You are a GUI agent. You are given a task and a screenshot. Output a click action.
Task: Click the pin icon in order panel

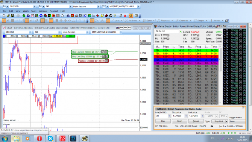pos(212,126)
